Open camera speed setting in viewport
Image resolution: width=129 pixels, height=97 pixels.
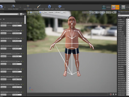tap(114, 12)
